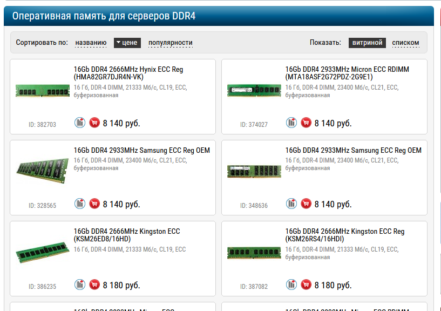The width and height of the screenshot is (441, 311).
Task: Sort products by название
Action: (91, 43)
